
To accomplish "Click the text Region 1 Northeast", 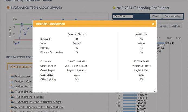I will [x=77, y=71].
